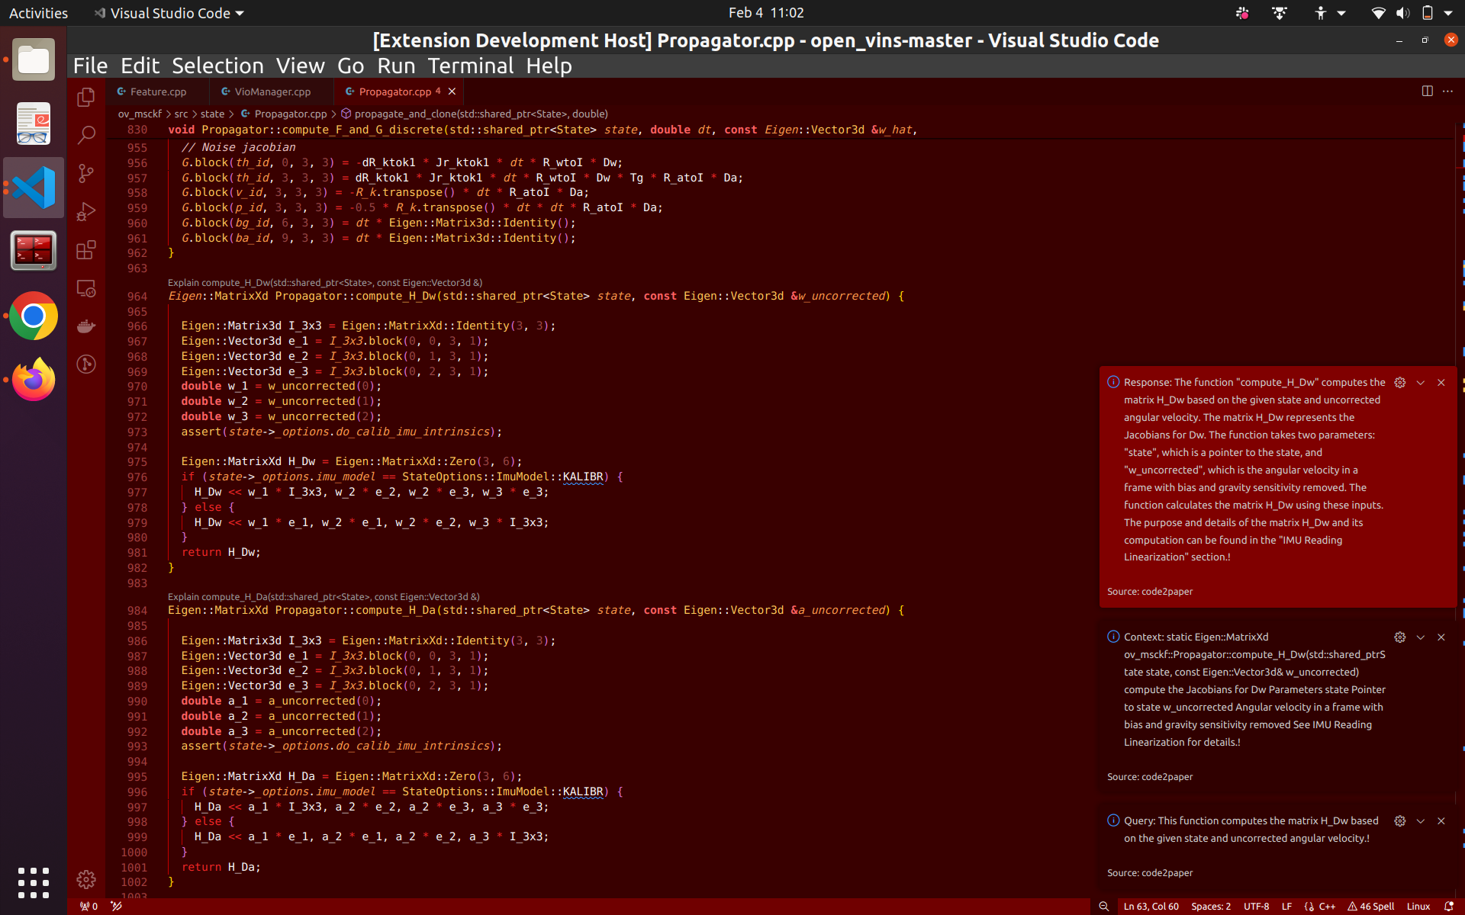The width and height of the screenshot is (1465, 915).
Task: Open Remote Explorer in activity bar
Action: point(86,288)
